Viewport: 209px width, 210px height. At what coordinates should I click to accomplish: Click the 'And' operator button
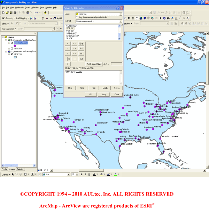point(81,48)
